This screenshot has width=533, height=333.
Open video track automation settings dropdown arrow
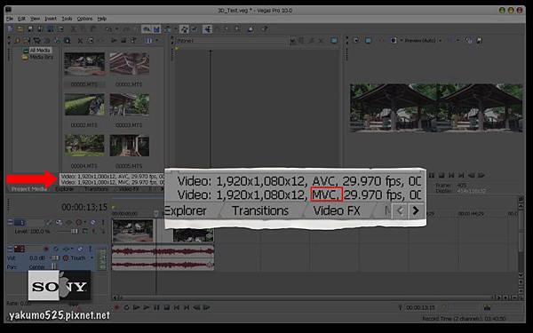click(x=84, y=223)
